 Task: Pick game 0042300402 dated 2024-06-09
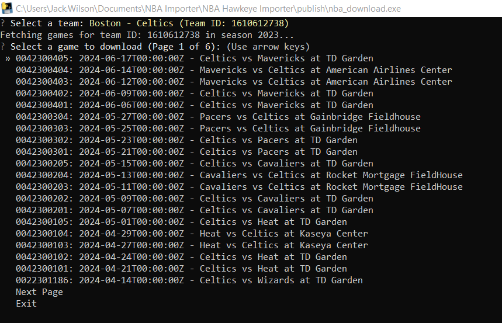[x=195, y=93]
